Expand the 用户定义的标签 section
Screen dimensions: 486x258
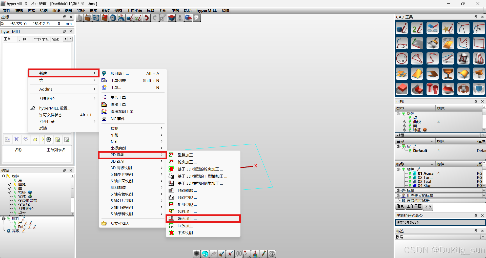pos(398,196)
